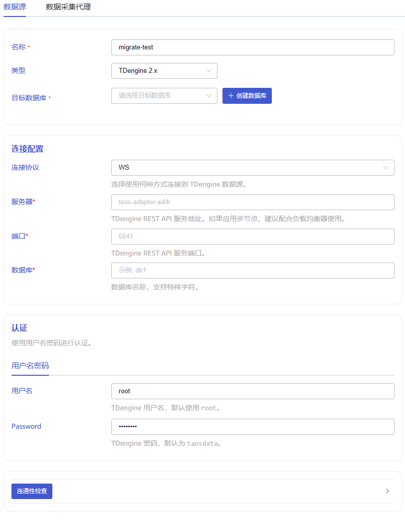Select the 用户名密码 authentication tab
This screenshot has height=521, width=405.
coord(30,366)
